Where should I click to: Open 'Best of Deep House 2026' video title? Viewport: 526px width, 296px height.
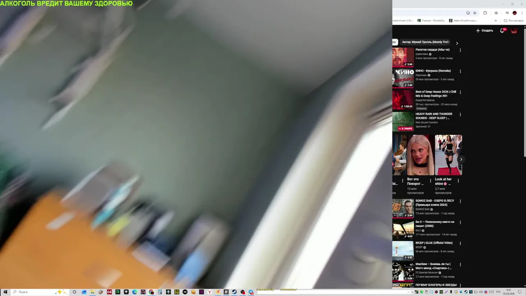tap(436, 94)
